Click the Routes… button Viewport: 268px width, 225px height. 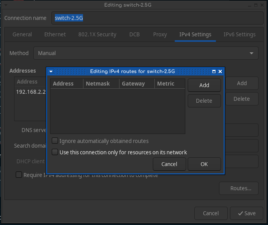pyautogui.click(x=239, y=188)
